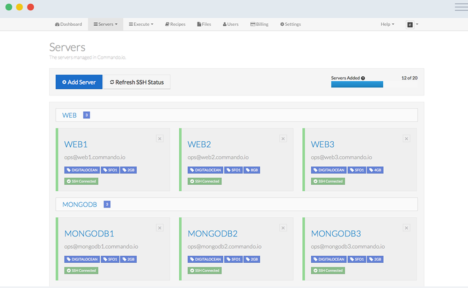The height and width of the screenshot is (288, 468).
Task: Open the MONGODB3 server link
Action: point(336,233)
